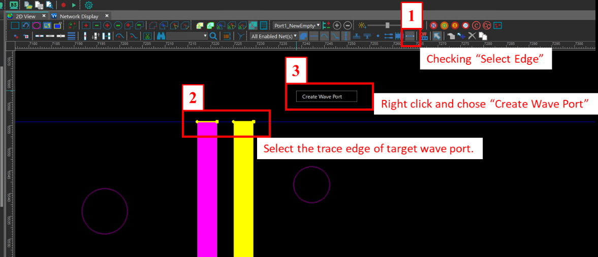Viewport: 598px width, 257px height.
Task: Expand the All Enabled Net(s) dropdown
Action: pos(273,36)
